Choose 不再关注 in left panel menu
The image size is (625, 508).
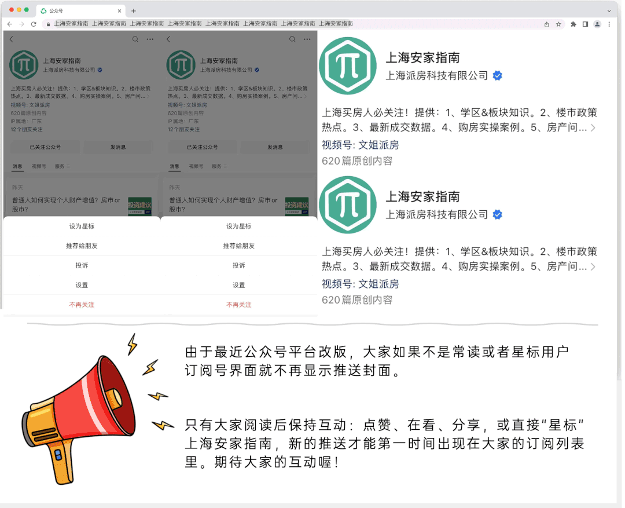pos(82,305)
